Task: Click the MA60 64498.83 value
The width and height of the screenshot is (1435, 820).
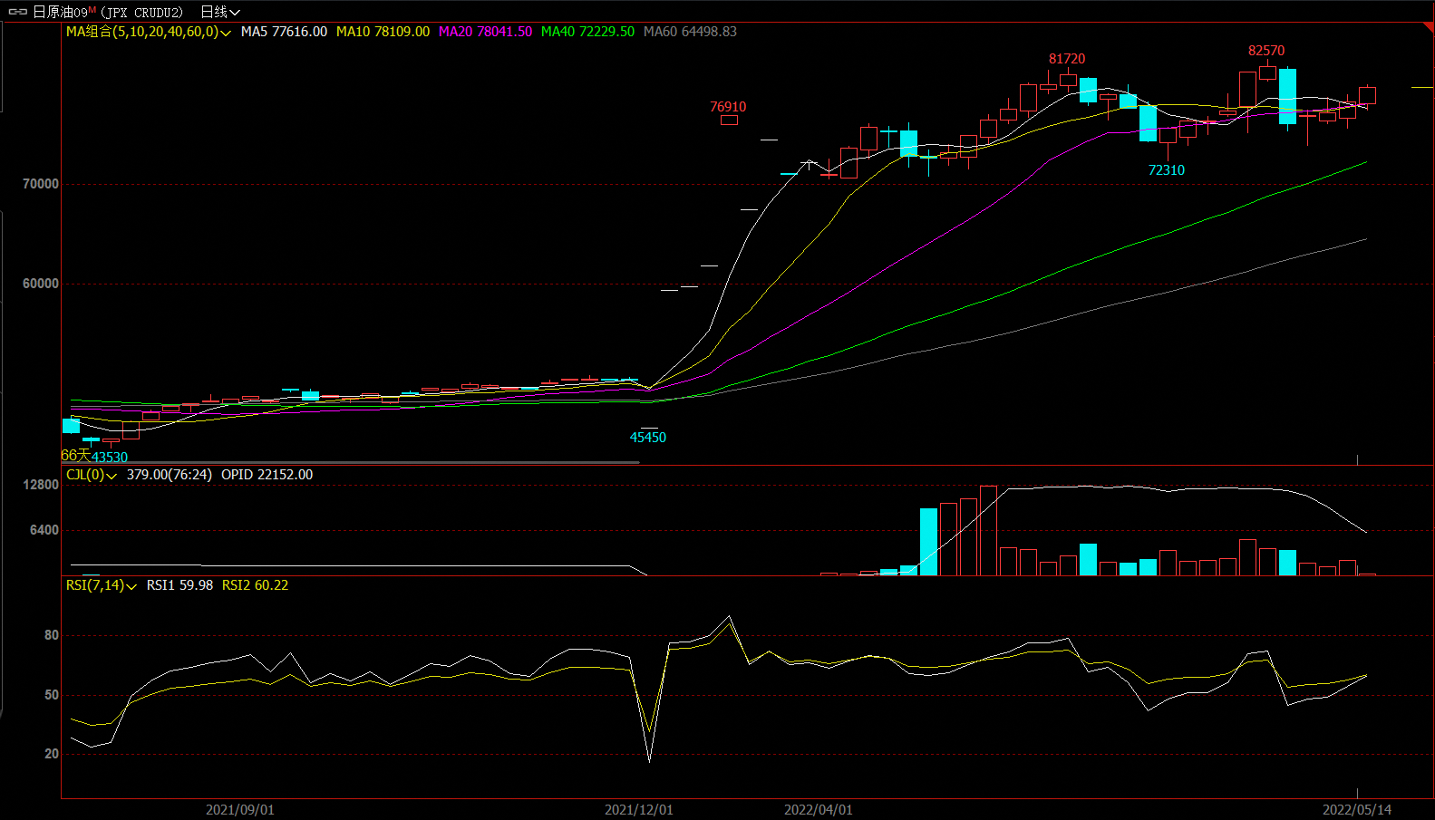Action: point(690,32)
